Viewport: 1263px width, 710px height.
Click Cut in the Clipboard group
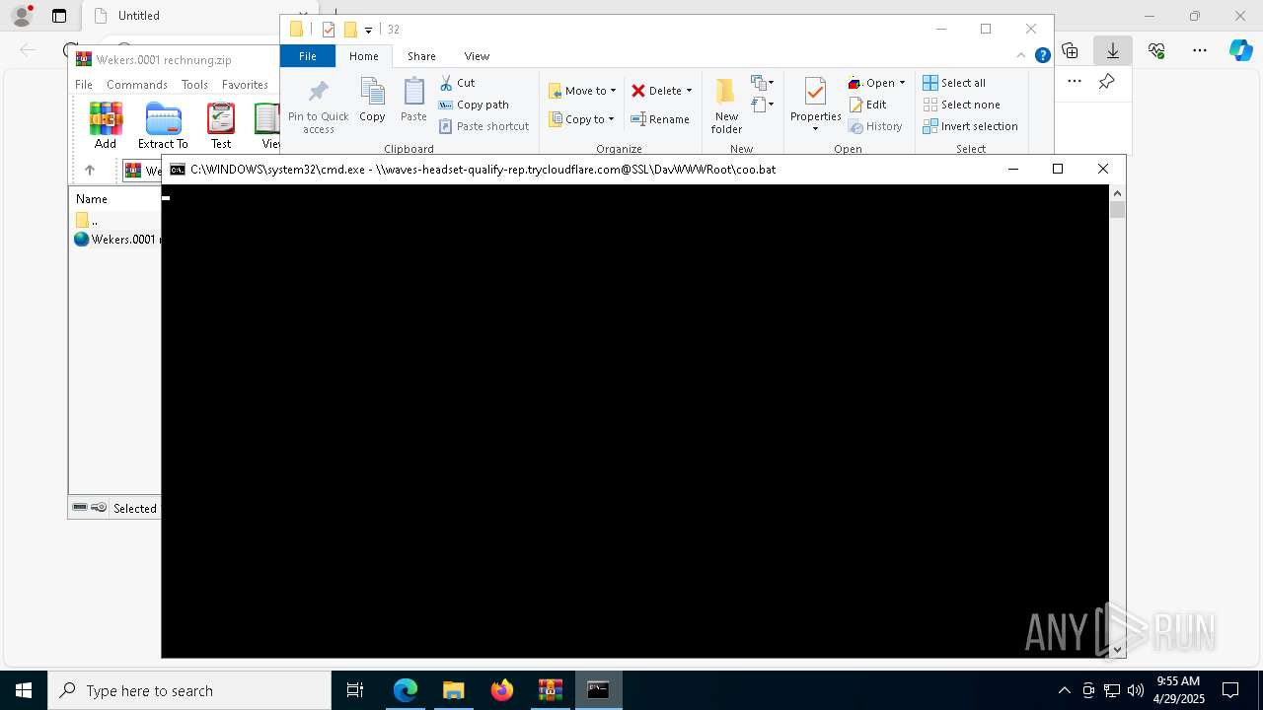[457, 83]
